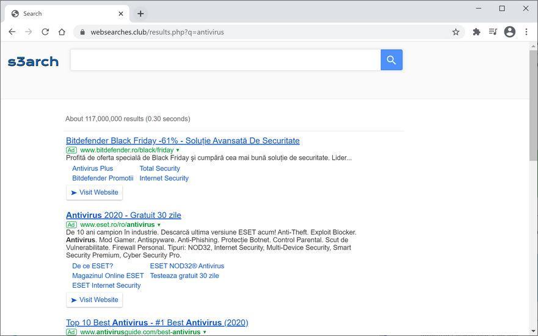Expand the bitdefender.ro ad dropdown arrow

tap(178, 150)
